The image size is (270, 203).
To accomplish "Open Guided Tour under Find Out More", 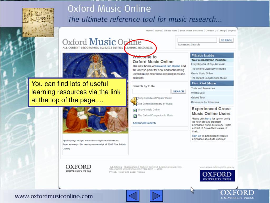I will point(198,98).
